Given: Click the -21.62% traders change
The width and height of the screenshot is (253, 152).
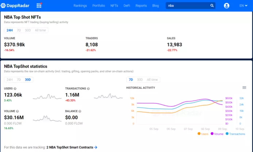Looking at the screenshot, I should click(x=91, y=50).
